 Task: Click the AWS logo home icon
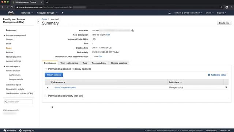[x=11, y=12]
